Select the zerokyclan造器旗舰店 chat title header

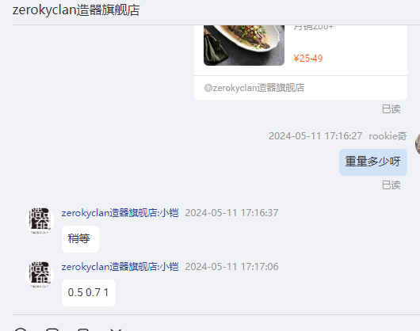(x=76, y=10)
